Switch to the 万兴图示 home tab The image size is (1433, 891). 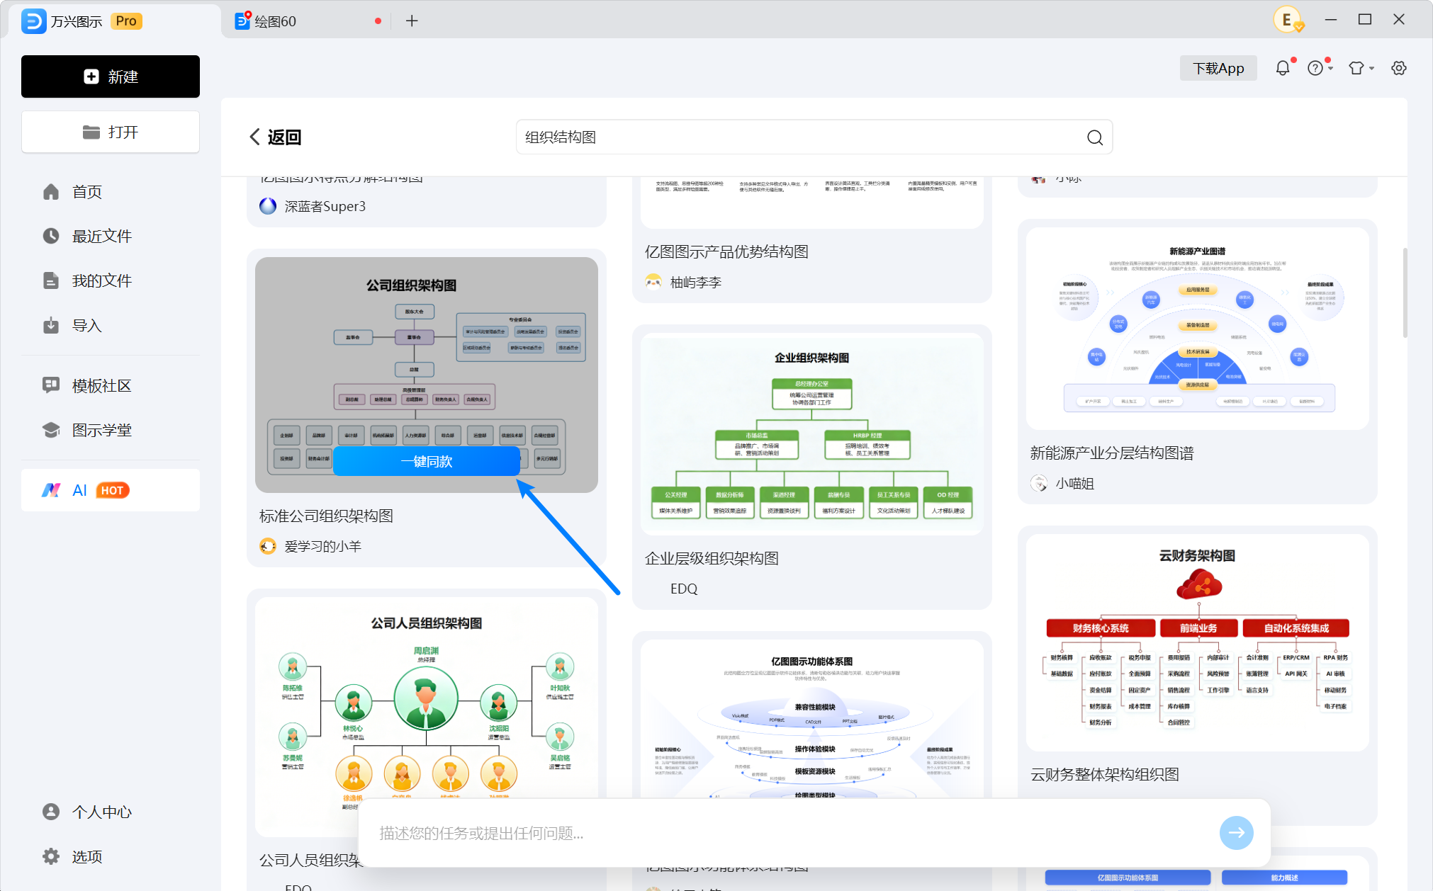click(x=113, y=21)
